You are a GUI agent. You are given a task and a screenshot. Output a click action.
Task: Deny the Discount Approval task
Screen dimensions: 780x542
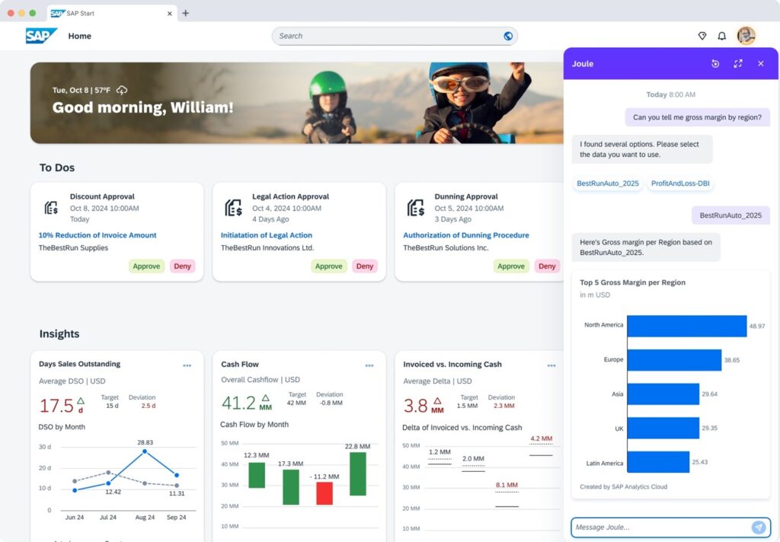tap(182, 266)
